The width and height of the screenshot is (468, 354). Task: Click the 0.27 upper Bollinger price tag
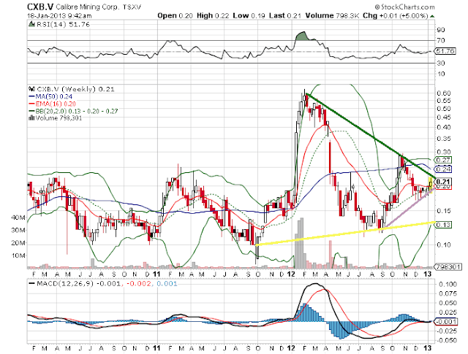[443, 160]
